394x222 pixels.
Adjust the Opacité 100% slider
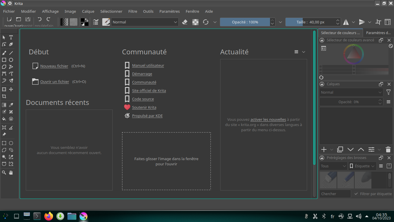tap(245, 22)
